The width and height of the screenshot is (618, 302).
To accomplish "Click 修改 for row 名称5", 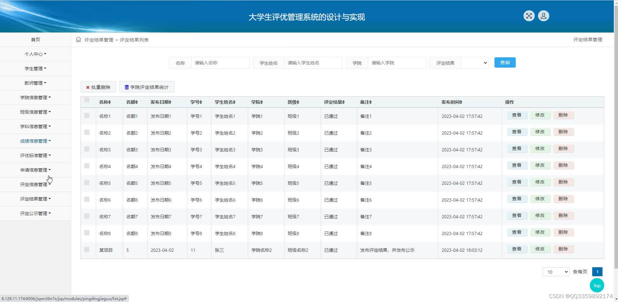I will click(540, 182).
